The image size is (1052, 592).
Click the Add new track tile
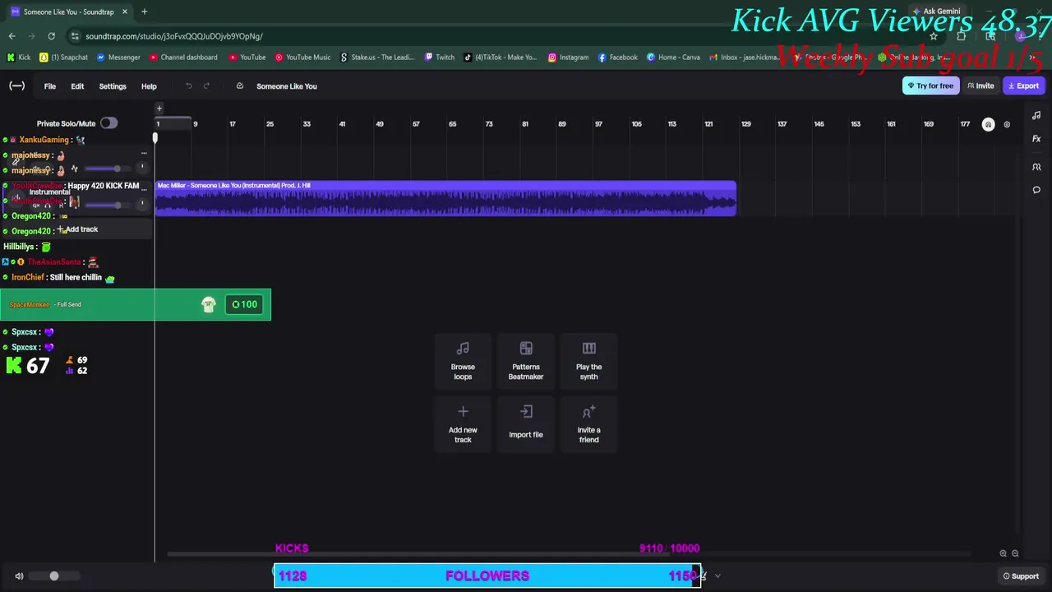[463, 424]
